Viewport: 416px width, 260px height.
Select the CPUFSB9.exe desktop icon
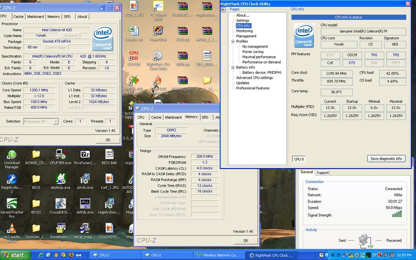point(61,157)
